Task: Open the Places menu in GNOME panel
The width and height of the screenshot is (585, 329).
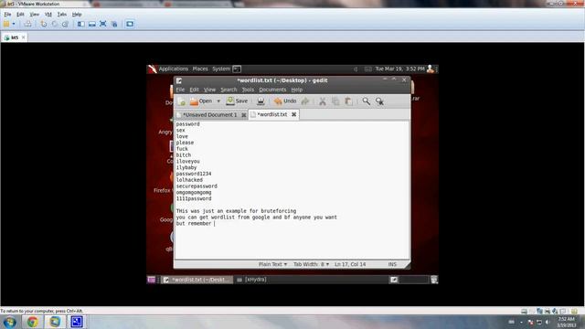Action: 200,69
